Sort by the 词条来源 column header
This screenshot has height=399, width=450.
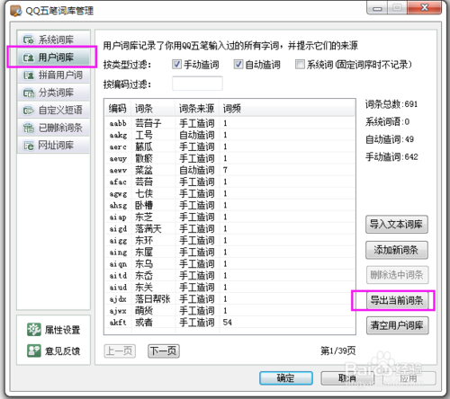pyautogui.click(x=197, y=109)
